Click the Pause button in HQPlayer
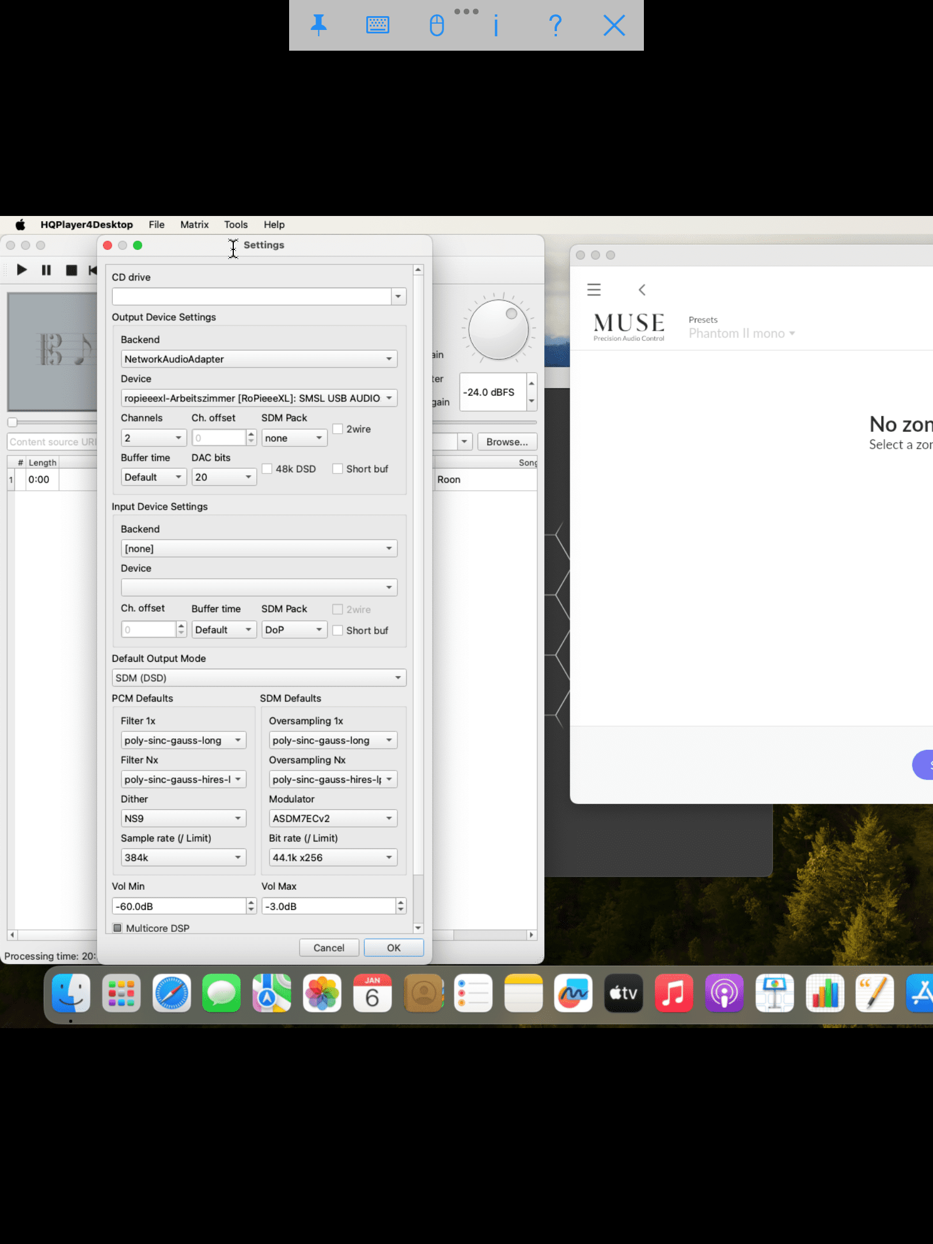Viewport: 933px width, 1244px height. coord(46,270)
